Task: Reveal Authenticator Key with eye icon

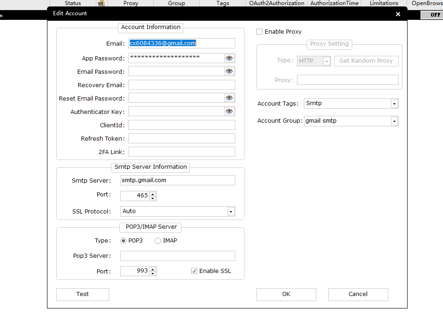Action: (x=229, y=112)
